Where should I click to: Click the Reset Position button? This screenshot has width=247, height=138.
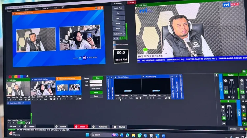(96, 89)
